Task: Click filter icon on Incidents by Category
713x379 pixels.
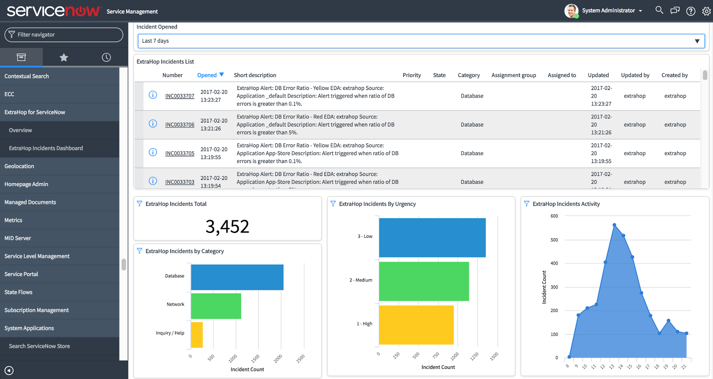Action: pos(139,251)
